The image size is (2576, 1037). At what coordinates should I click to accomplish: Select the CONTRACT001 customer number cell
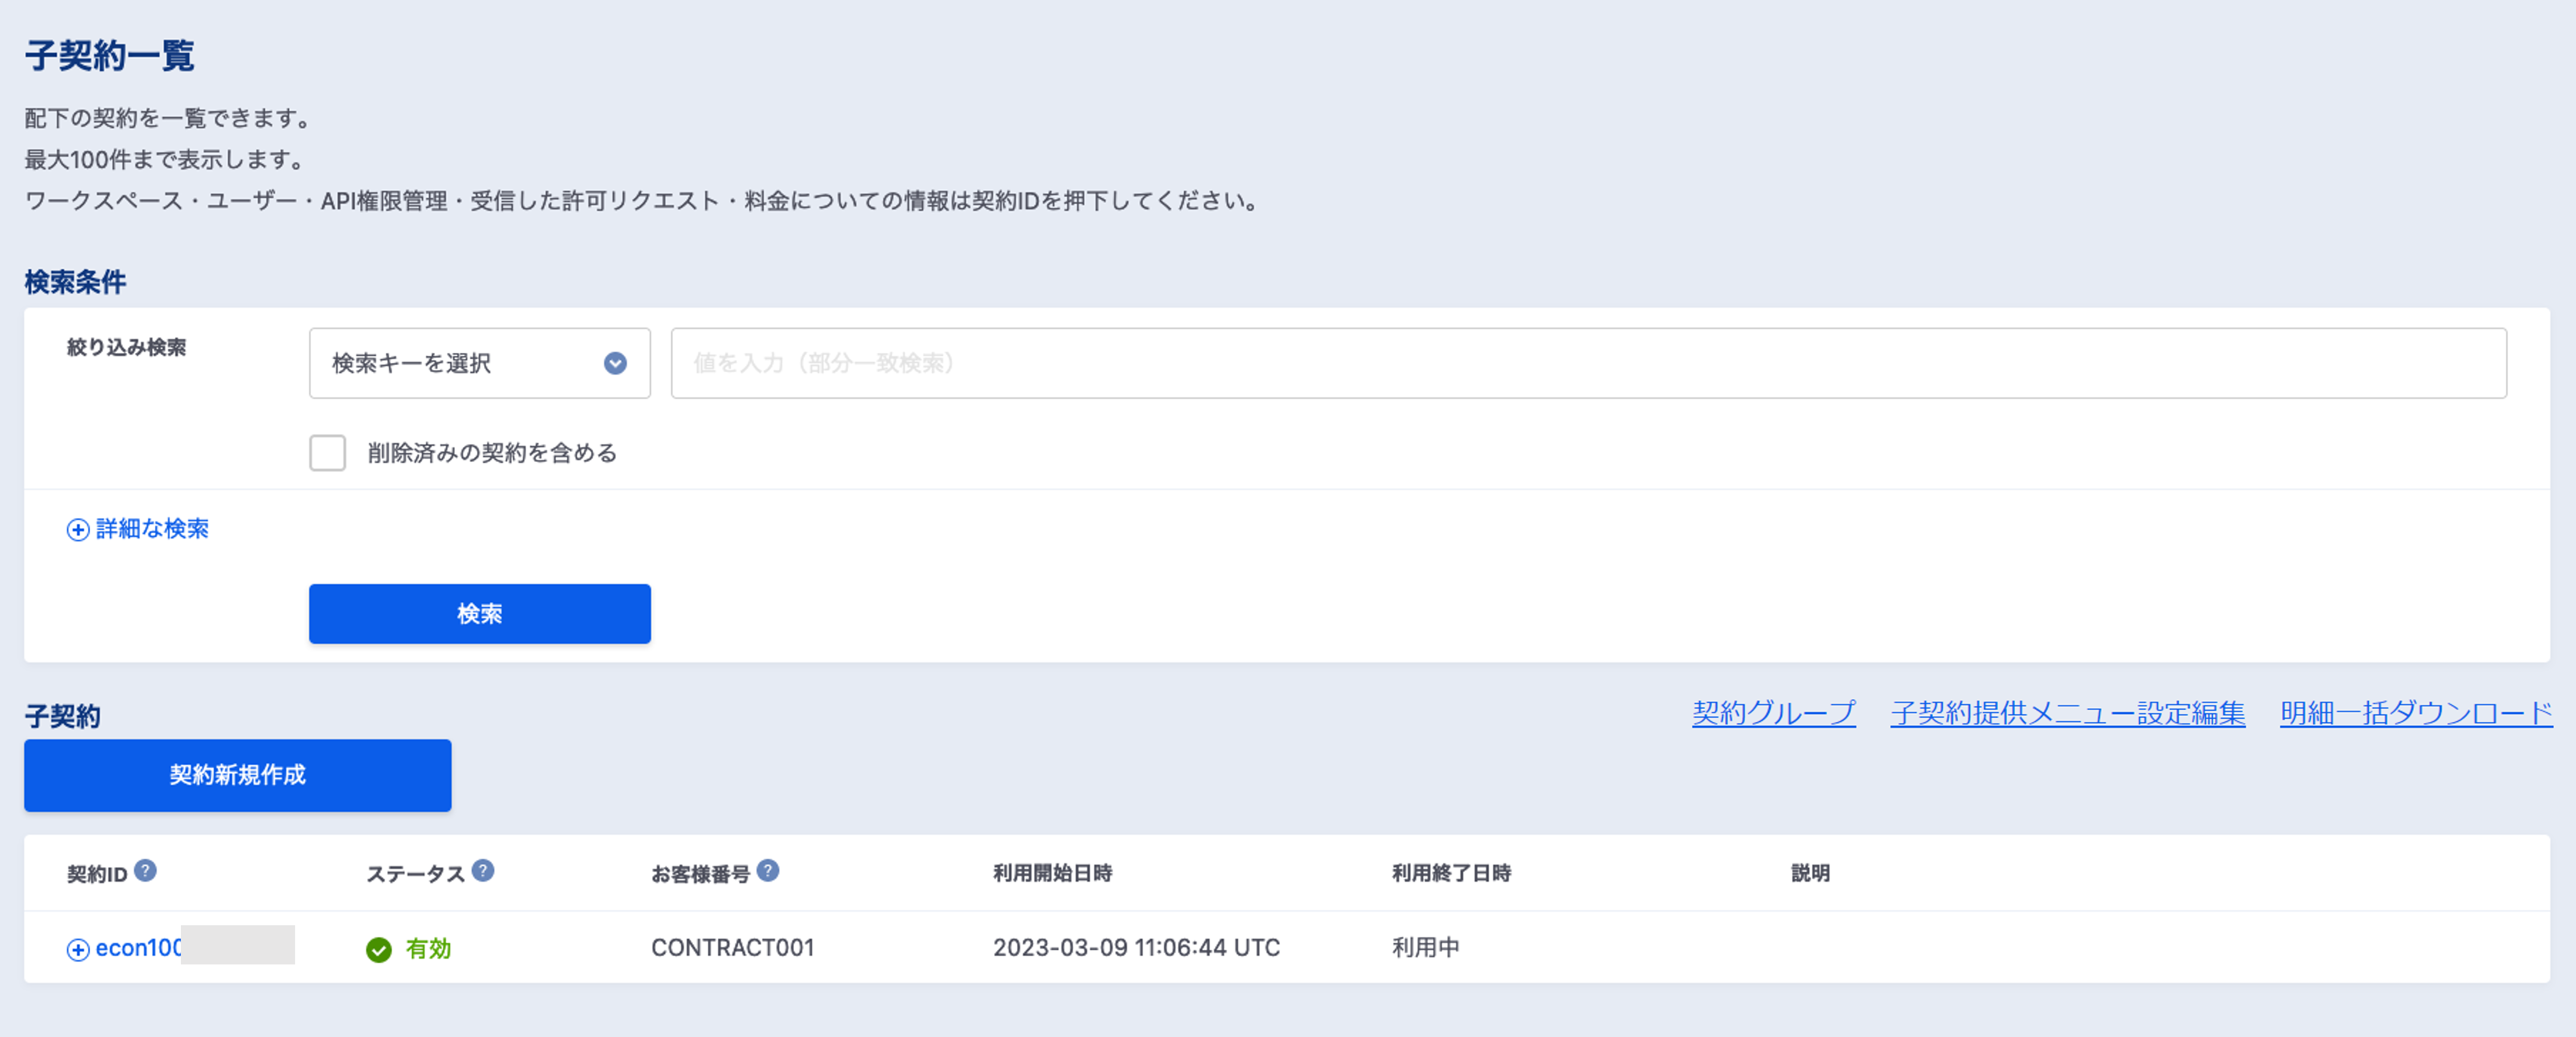(x=732, y=948)
